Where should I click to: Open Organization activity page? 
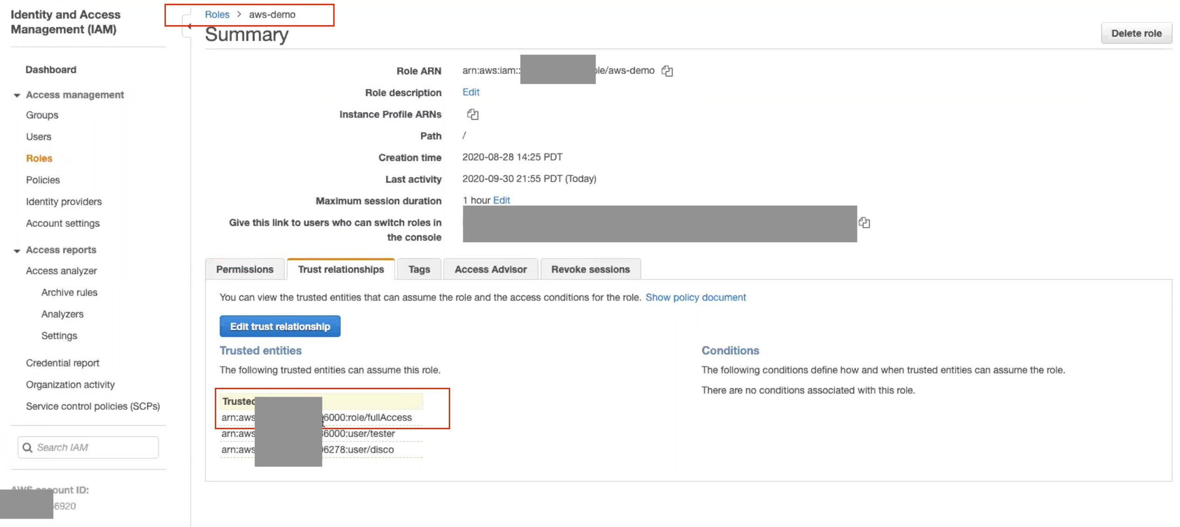point(70,385)
